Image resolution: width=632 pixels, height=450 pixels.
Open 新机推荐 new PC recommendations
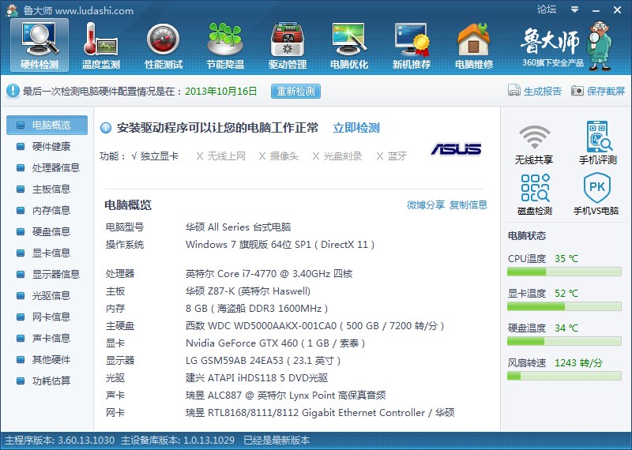click(x=412, y=45)
